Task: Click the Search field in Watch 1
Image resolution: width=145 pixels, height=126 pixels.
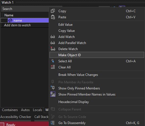Action: [x=25, y=9]
